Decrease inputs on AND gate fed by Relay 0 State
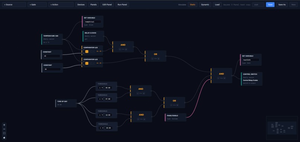Screen dimensions: 300x142 point(120,49)
